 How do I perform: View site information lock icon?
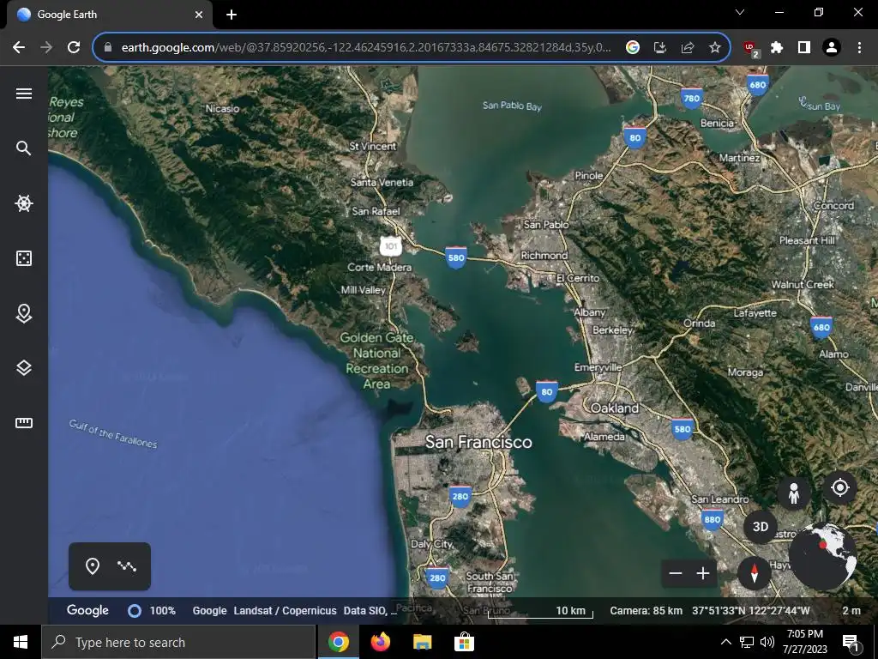[107, 48]
